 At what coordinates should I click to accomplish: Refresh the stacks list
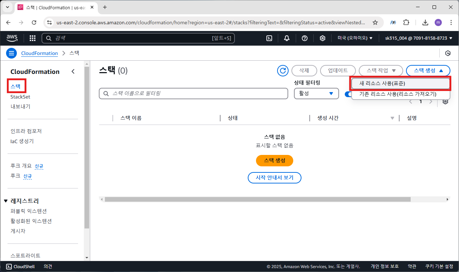(283, 71)
